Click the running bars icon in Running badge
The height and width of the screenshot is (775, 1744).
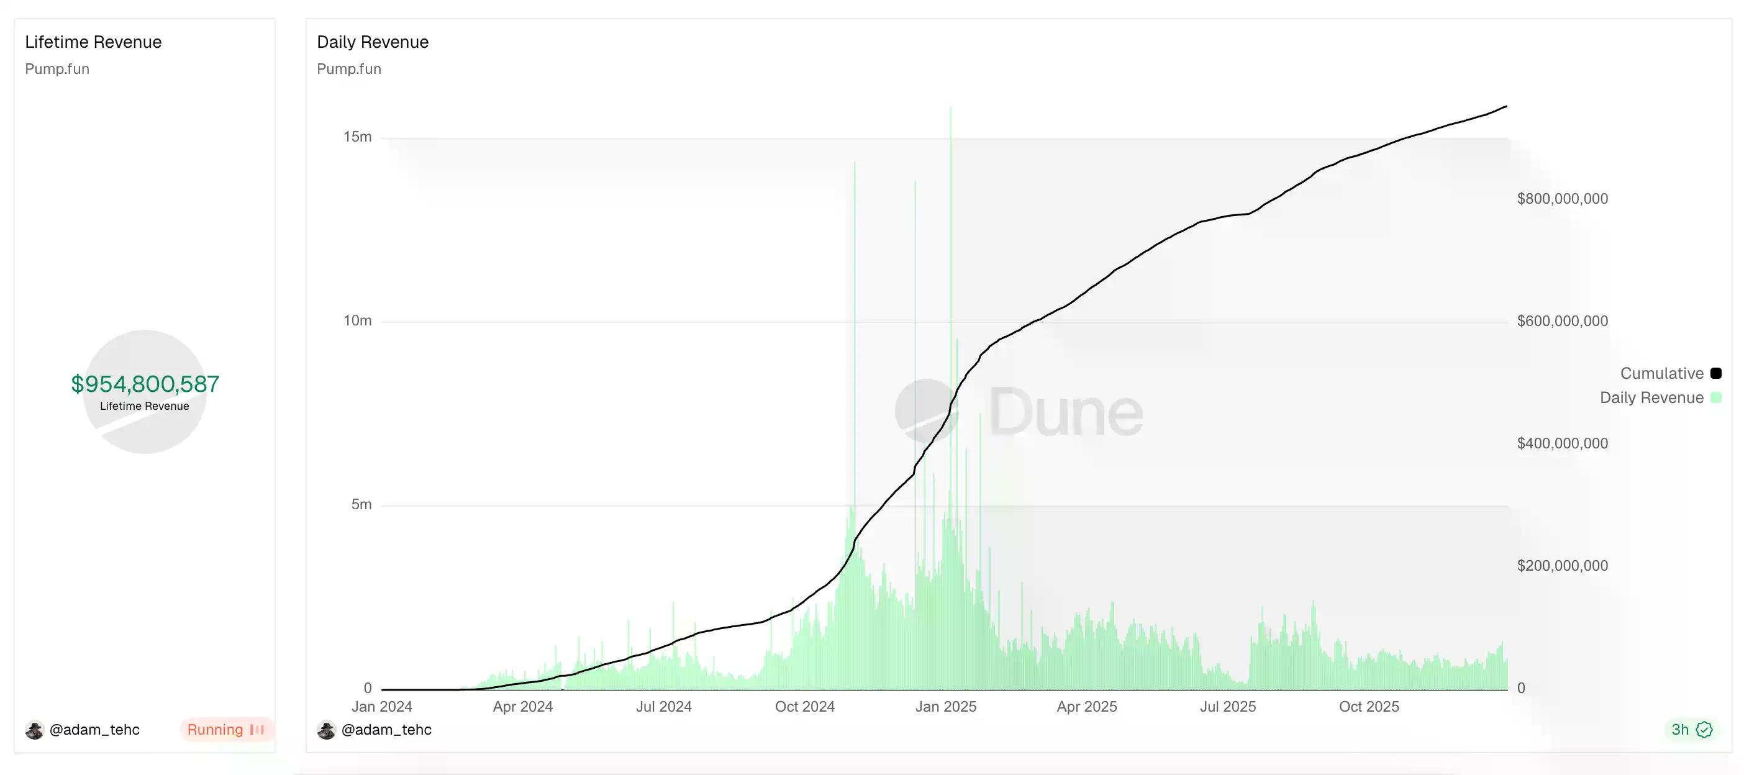257,730
